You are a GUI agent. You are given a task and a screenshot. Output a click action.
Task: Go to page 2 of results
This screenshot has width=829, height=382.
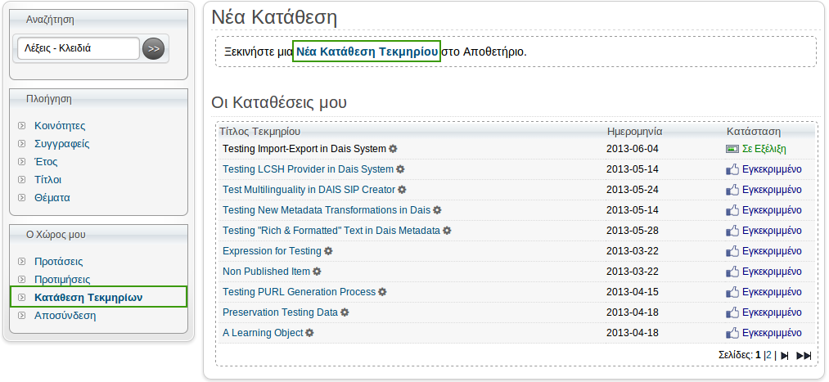pyautogui.click(x=768, y=355)
